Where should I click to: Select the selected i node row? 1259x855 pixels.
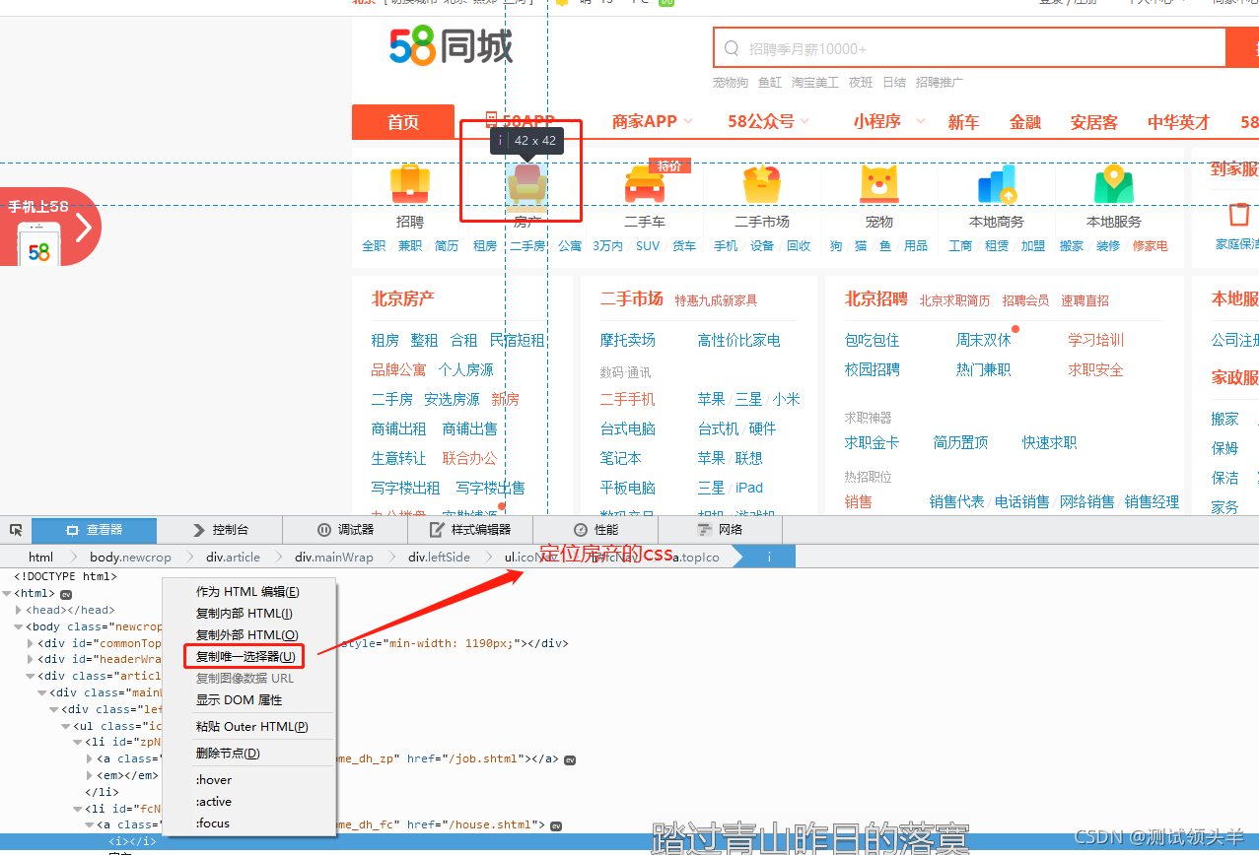tap(629, 842)
